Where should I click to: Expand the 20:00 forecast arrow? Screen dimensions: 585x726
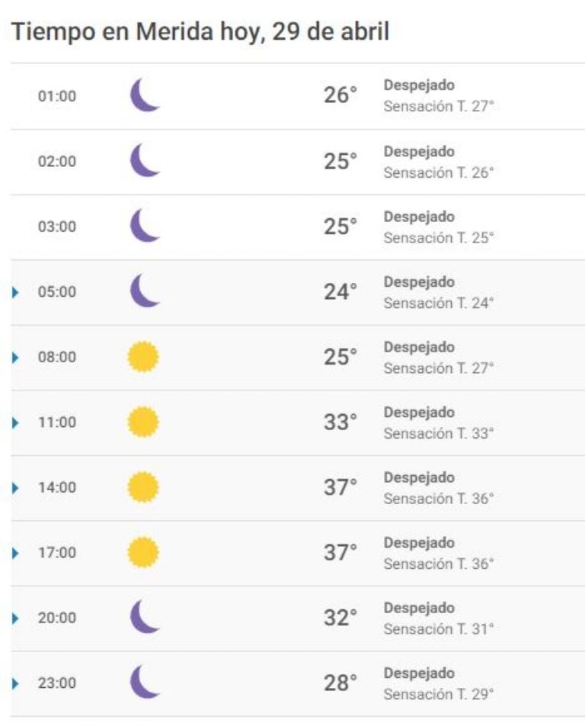click(16, 618)
